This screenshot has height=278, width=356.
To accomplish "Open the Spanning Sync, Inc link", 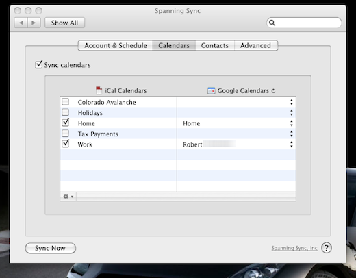I will [x=294, y=248].
